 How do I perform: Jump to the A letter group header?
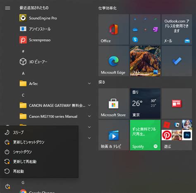23,73
